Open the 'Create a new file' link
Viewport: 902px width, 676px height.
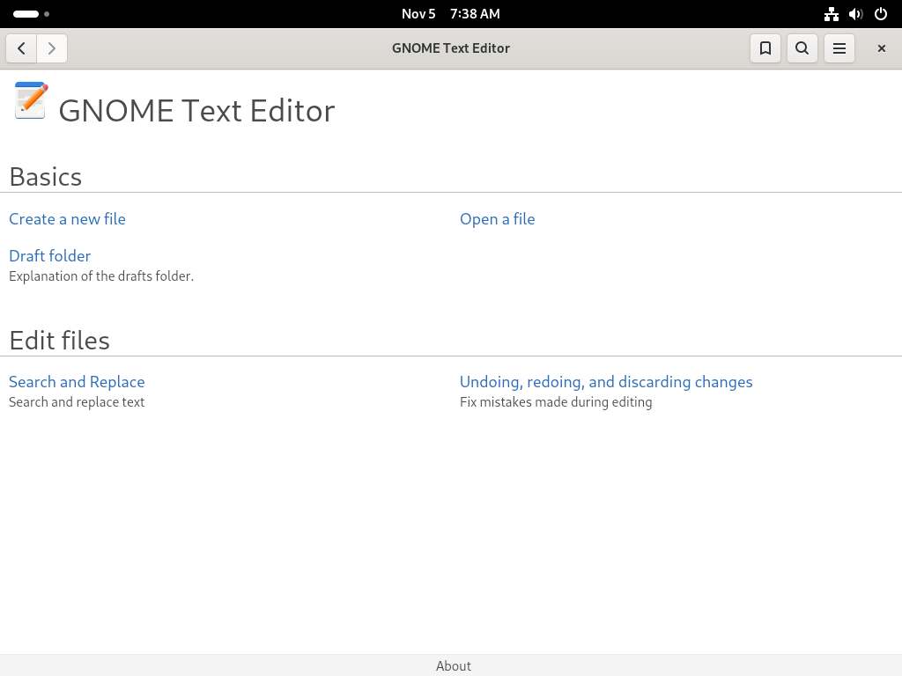67,219
